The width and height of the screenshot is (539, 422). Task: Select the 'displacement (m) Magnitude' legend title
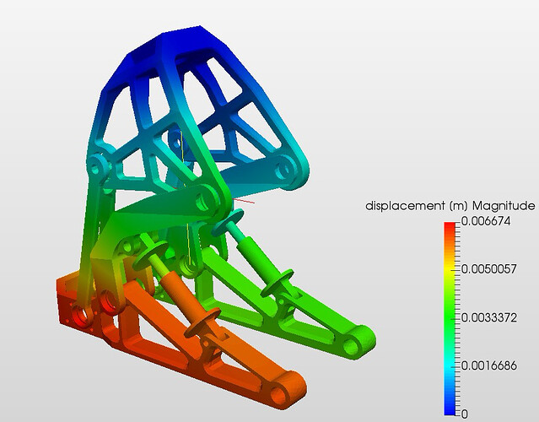click(x=450, y=206)
